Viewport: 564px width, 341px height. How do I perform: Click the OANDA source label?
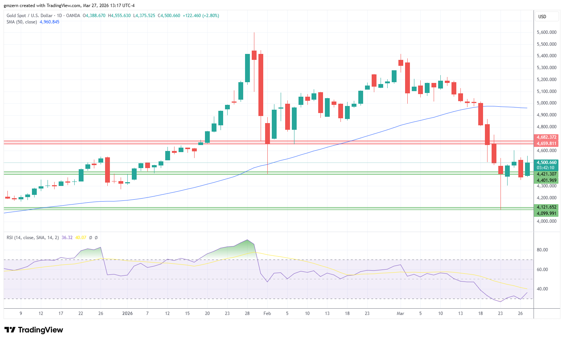[x=73, y=16]
